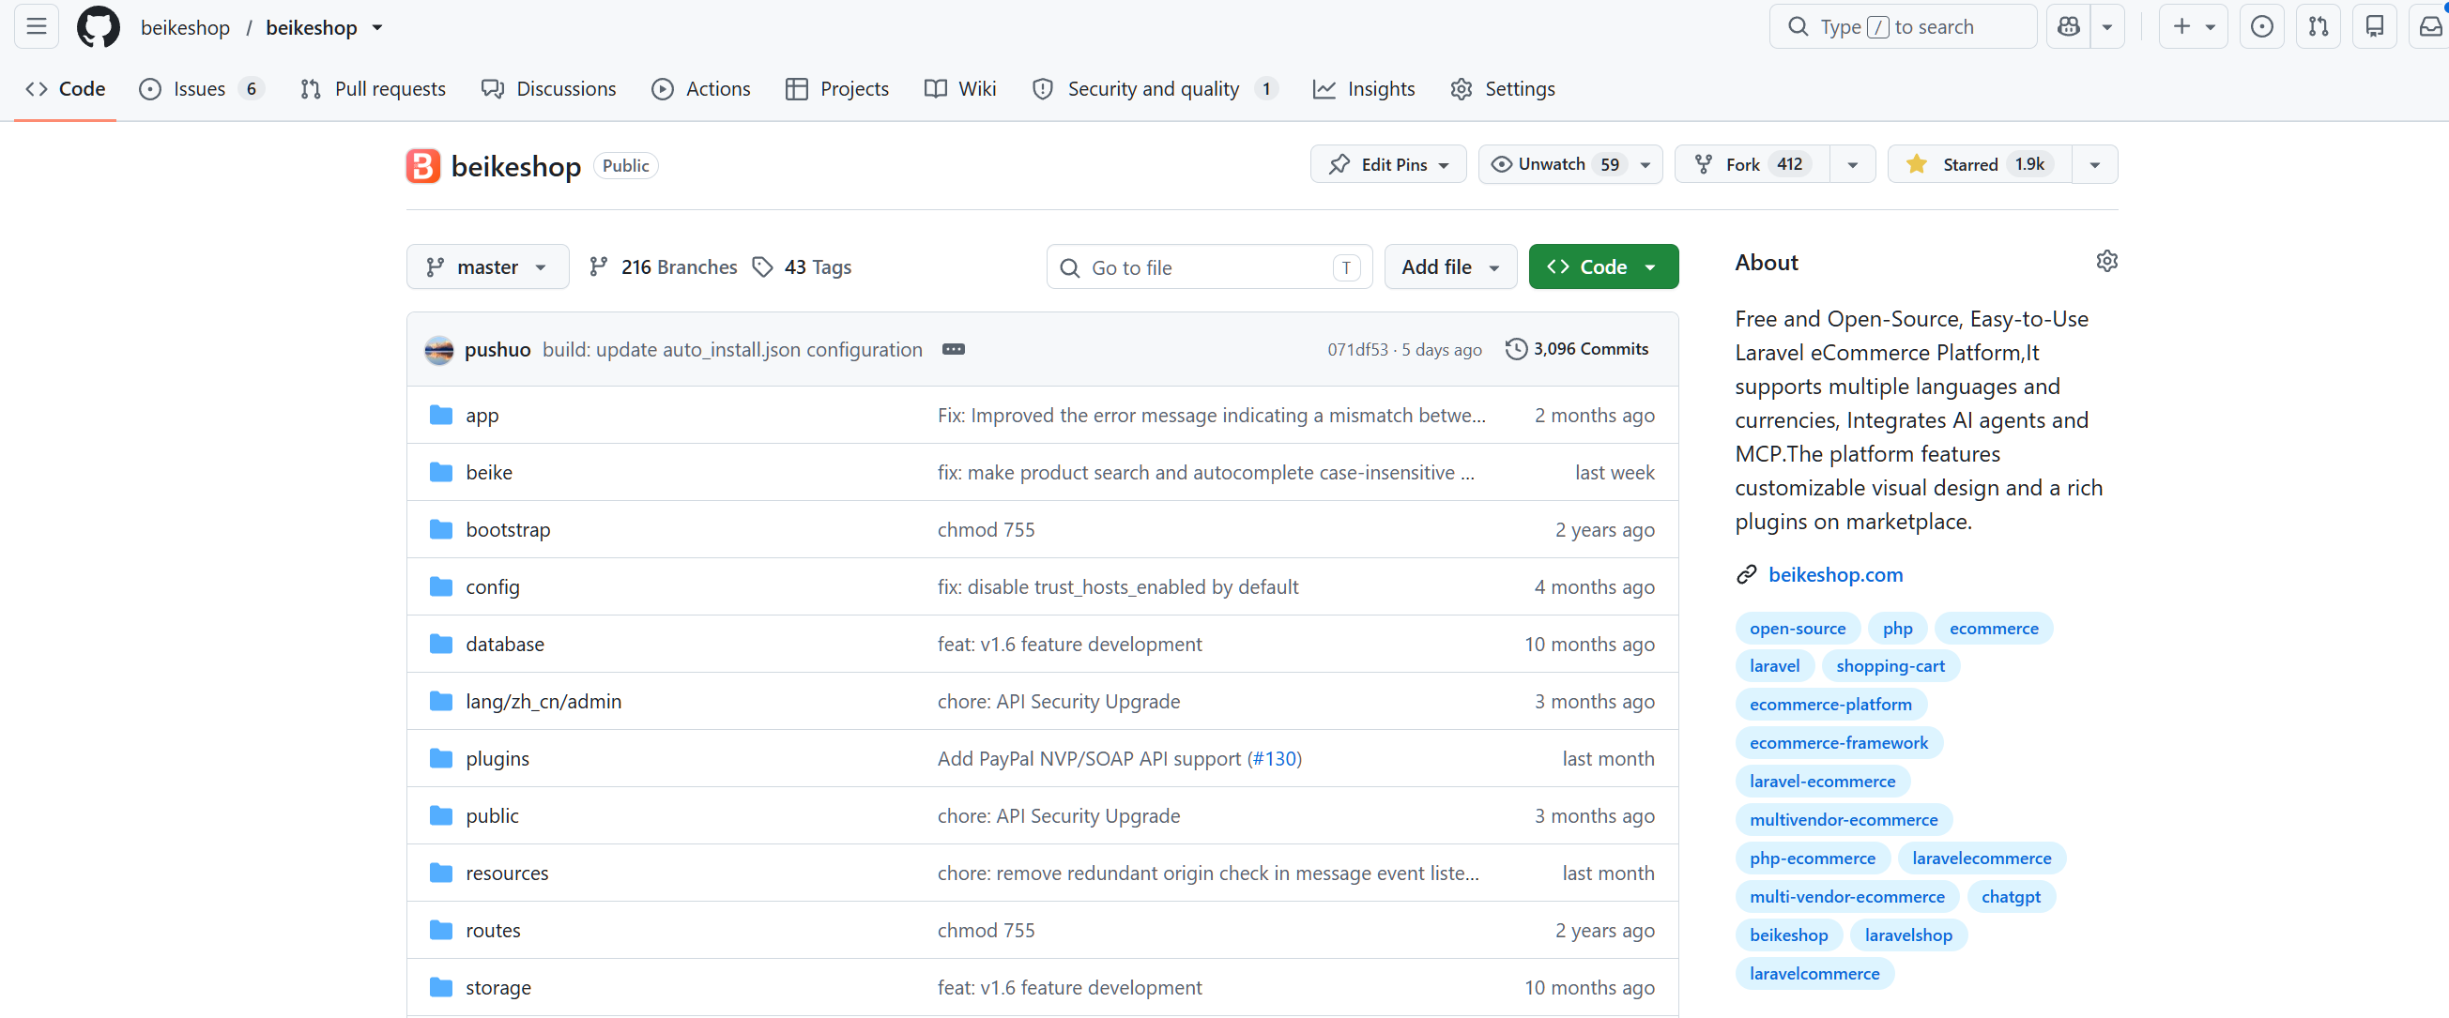Click the Go to file search field
This screenshot has height=1018, width=2449.
(x=1209, y=267)
